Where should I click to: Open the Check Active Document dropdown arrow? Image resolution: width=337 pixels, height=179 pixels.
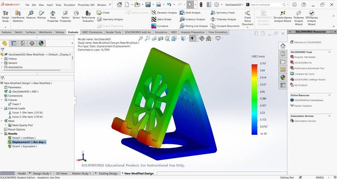coord(247,27)
